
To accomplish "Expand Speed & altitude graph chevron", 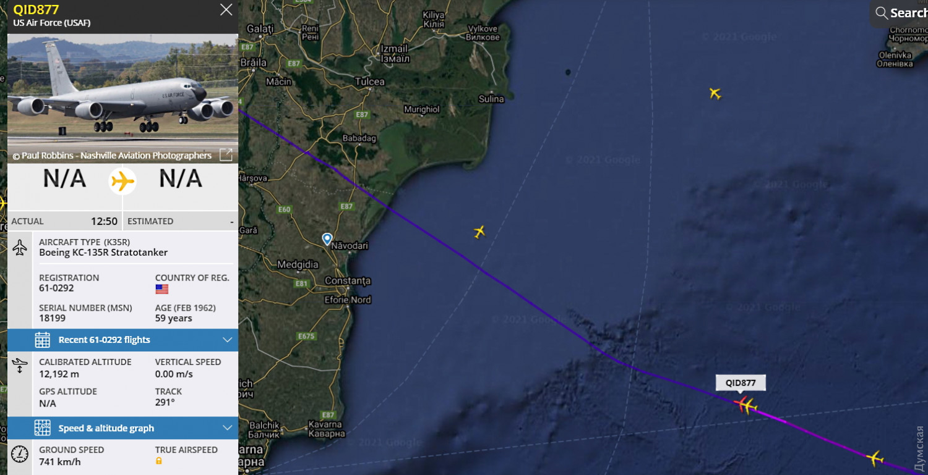I will coord(227,427).
